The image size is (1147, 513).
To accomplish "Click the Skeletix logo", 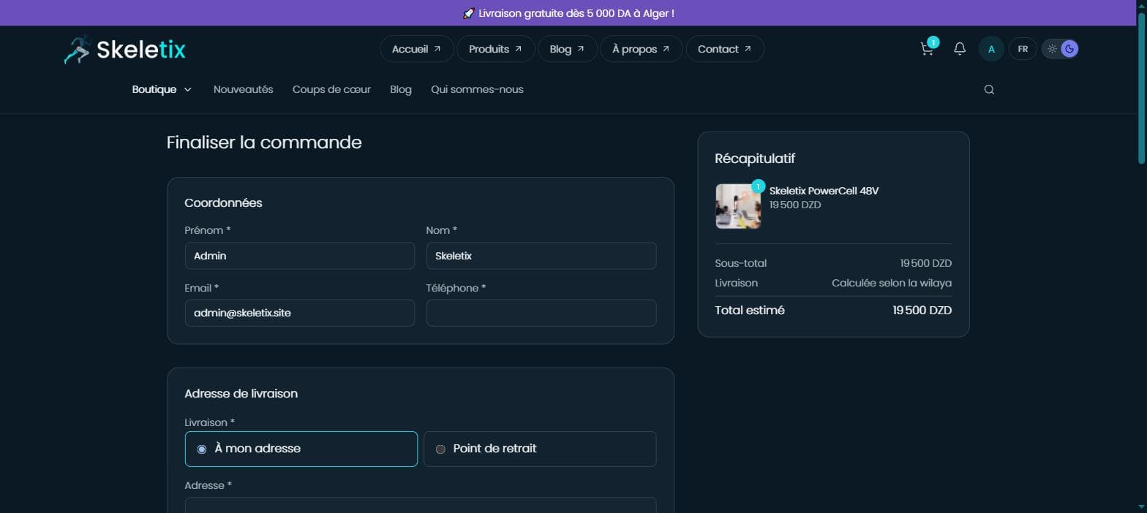I will click(x=124, y=49).
